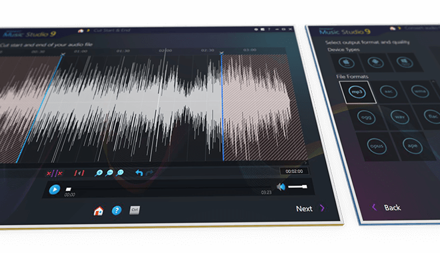Select the wma file format
This screenshot has width=440, height=253.
[420, 91]
